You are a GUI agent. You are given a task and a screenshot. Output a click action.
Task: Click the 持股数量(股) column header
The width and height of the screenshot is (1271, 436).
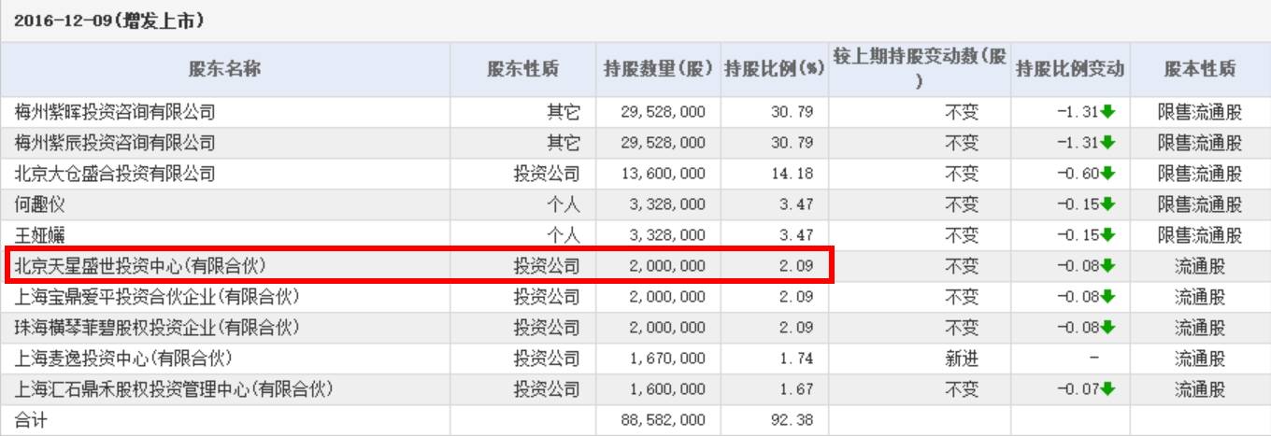[x=658, y=69]
